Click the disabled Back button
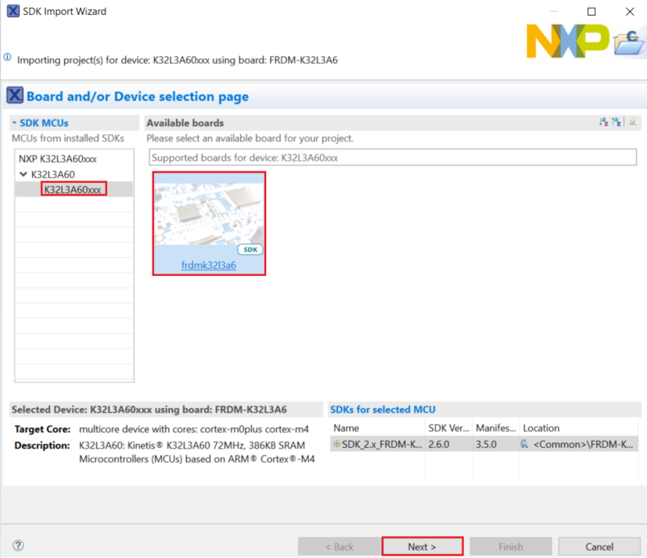The height and width of the screenshot is (558, 647). point(340,546)
